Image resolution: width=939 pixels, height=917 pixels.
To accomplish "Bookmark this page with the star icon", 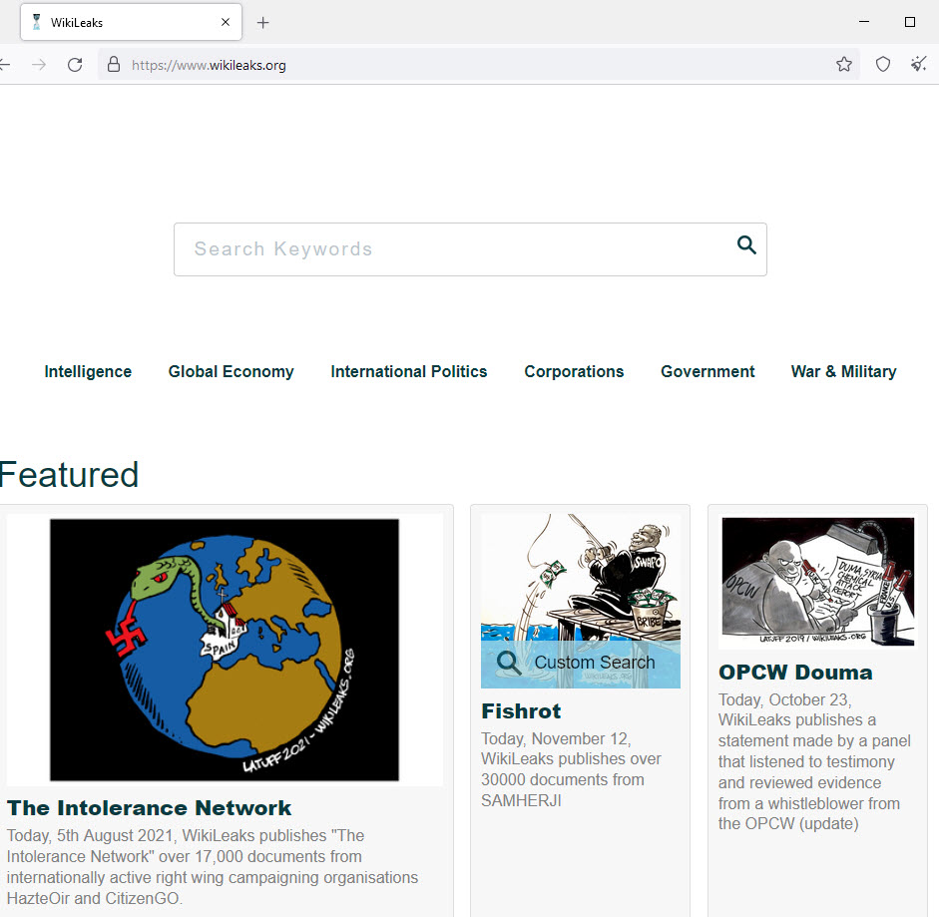I will (844, 64).
